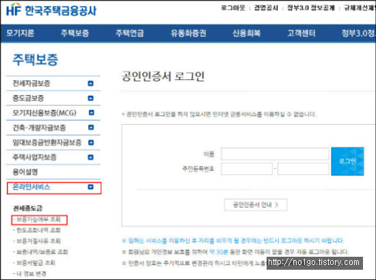Open 전세자금보증 sidebar item

(x=31, y=83)
